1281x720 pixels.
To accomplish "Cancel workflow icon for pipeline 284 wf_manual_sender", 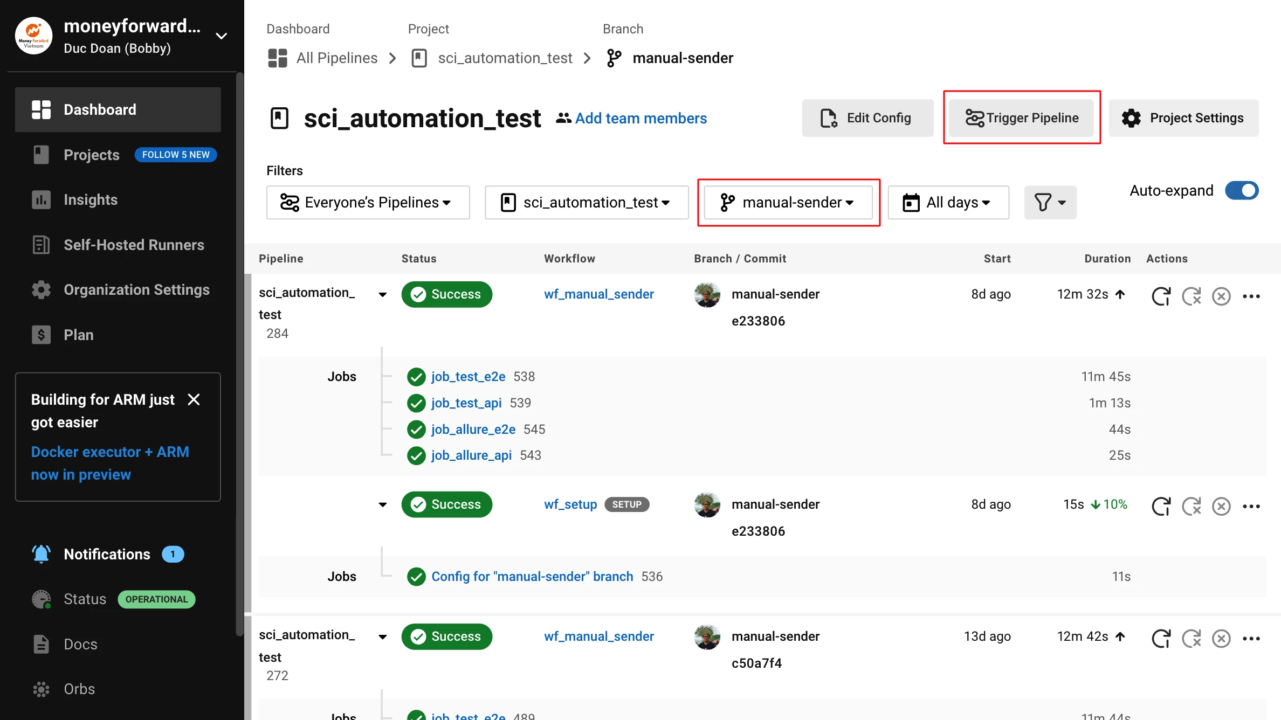I will [1221, 296].
